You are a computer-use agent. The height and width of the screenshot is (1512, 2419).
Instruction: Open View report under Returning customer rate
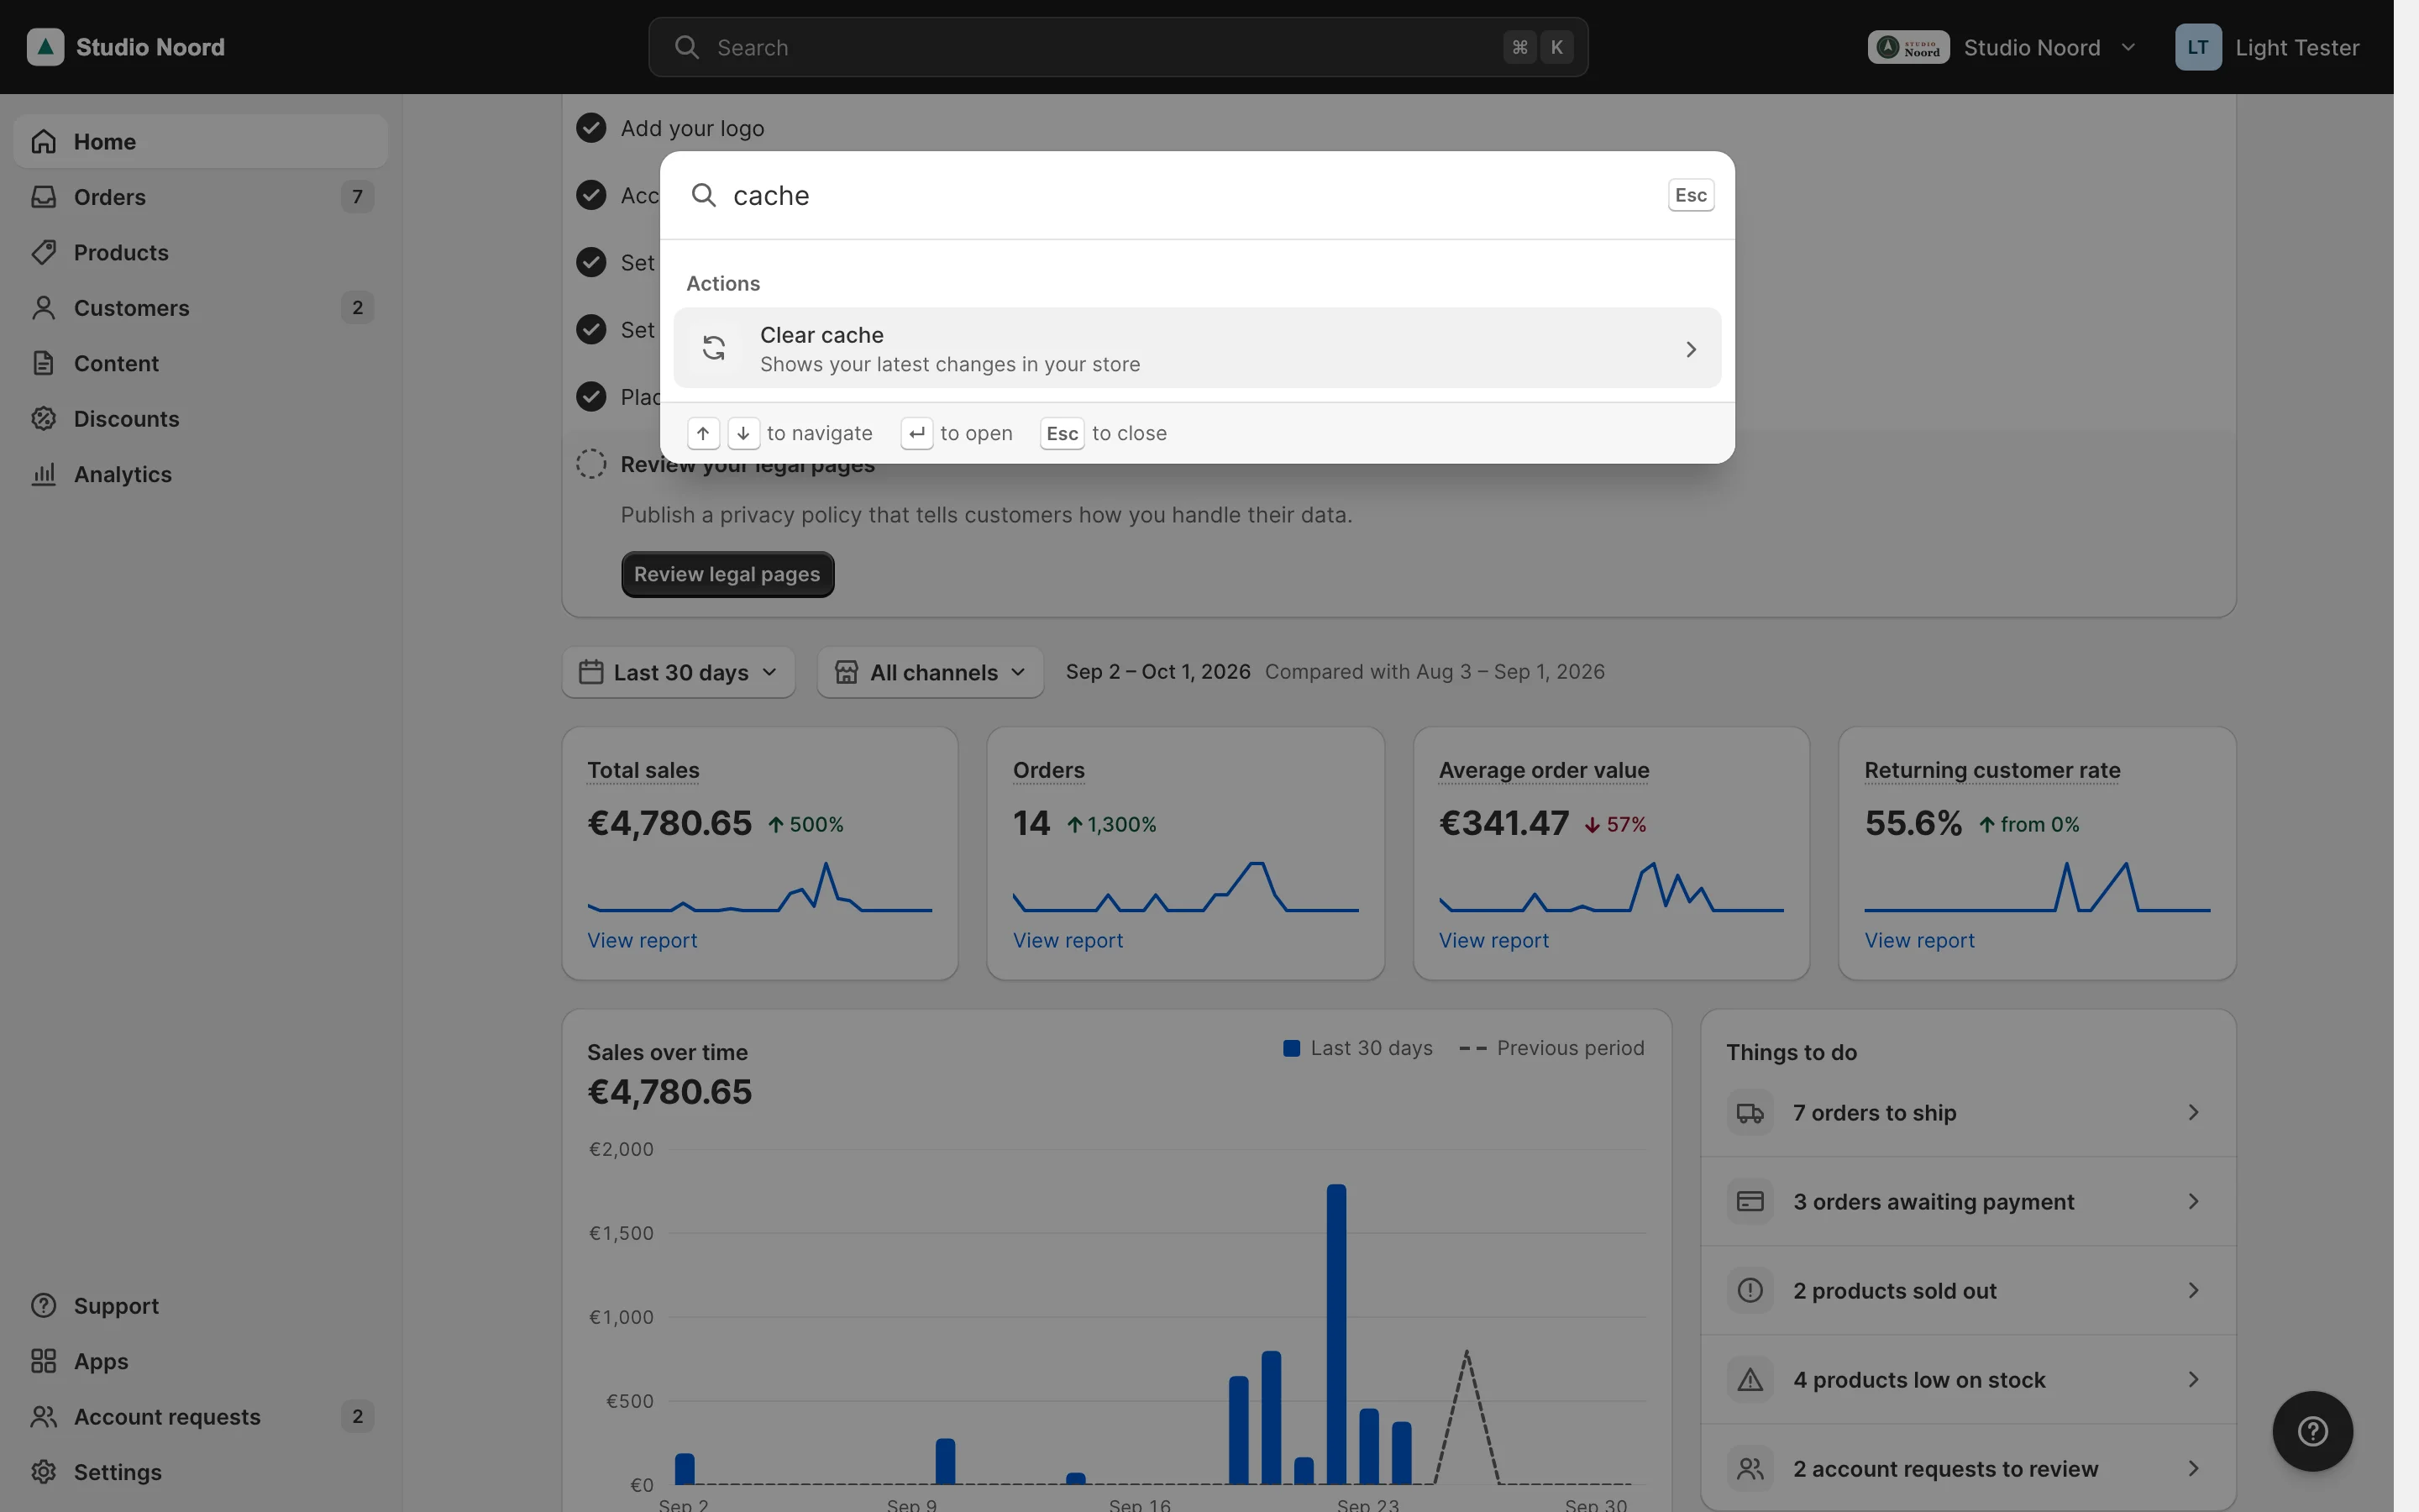[1919, 940]
